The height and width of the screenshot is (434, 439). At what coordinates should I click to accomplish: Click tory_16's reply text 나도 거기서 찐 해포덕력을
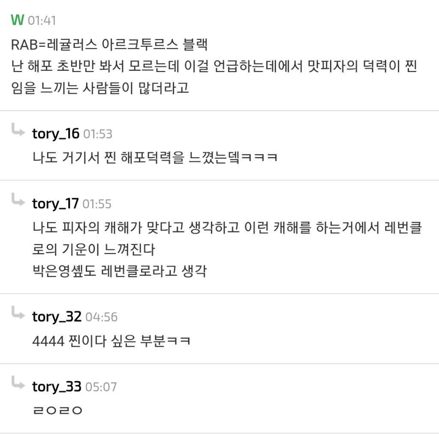click(155, 157)
